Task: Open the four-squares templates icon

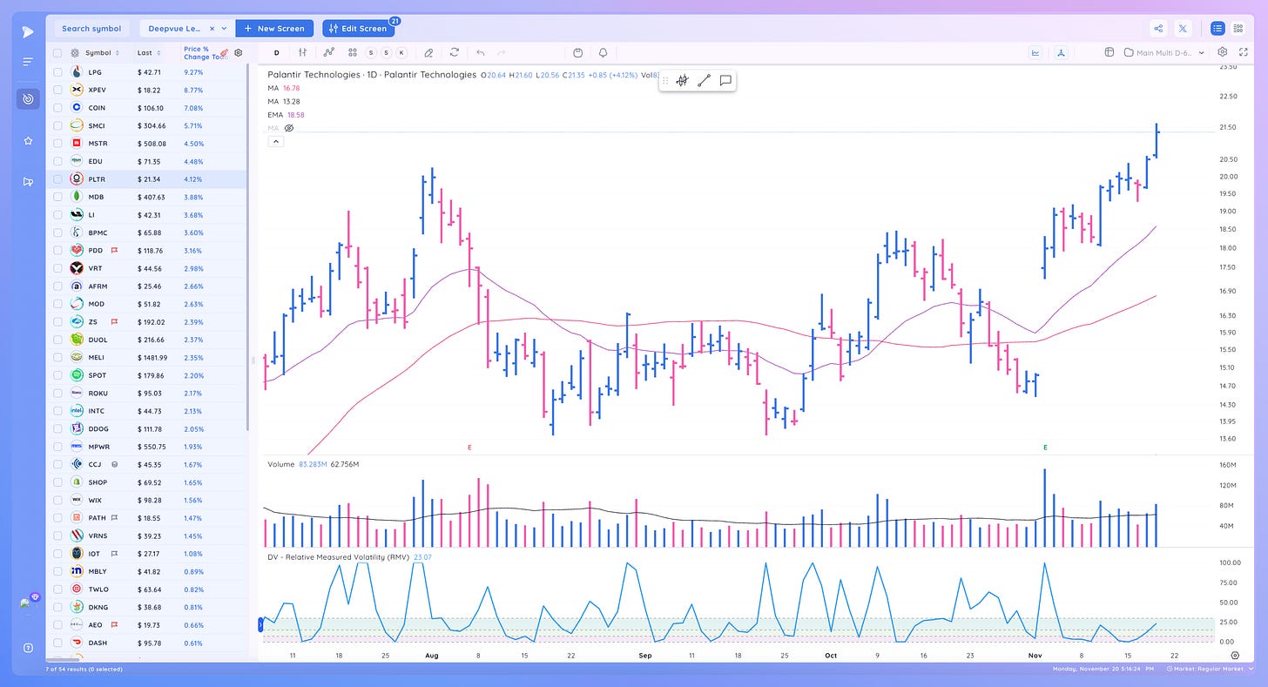Action: [x=353, y=52]
